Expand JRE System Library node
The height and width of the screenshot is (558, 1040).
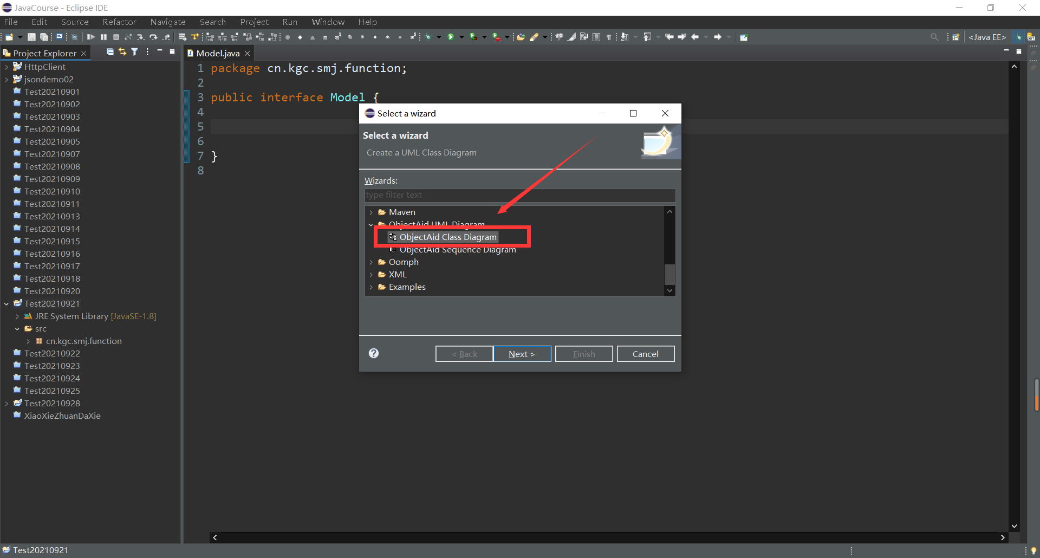[x=17, y=316]
